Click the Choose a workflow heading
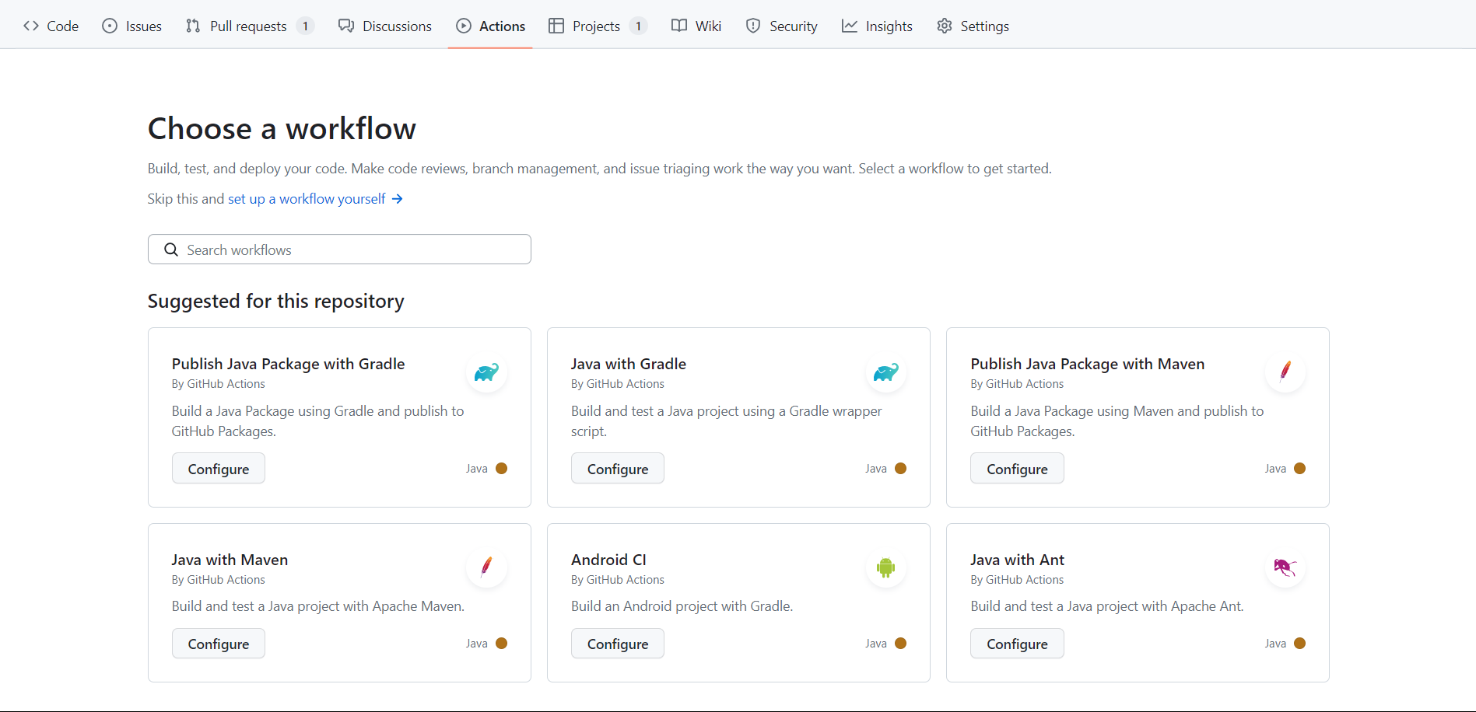The width and height of the screenshot is (1476, 712). tap(282, 129)
